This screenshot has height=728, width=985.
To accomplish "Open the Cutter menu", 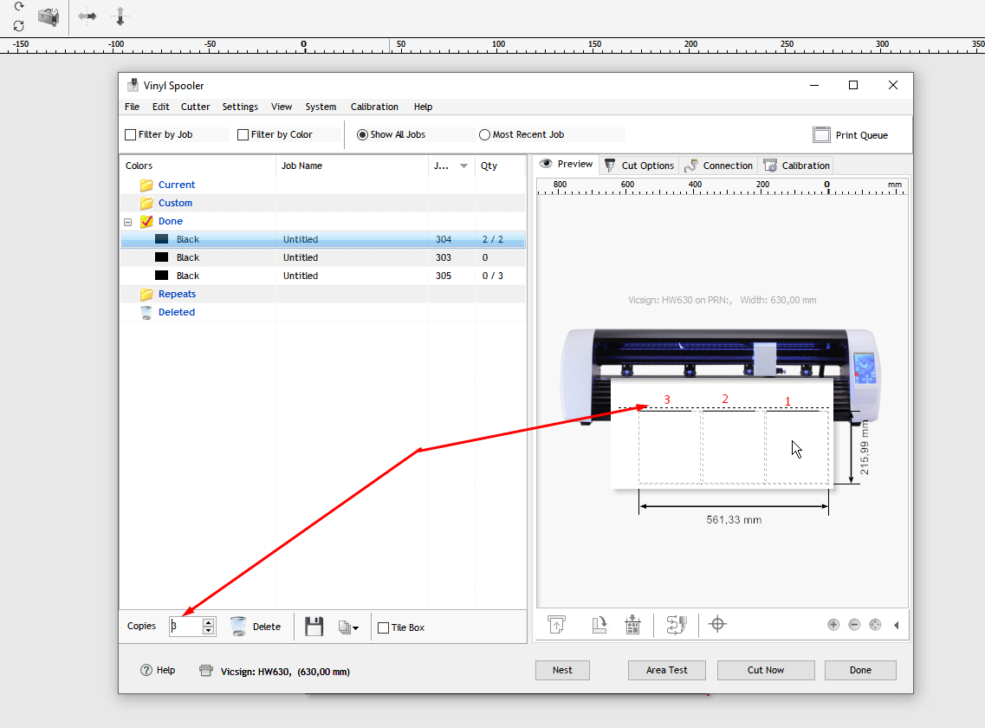I will coord(196,107).
